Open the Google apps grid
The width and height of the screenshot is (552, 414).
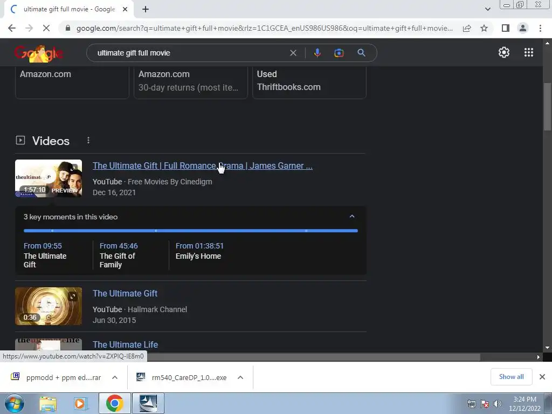[528, 52]
